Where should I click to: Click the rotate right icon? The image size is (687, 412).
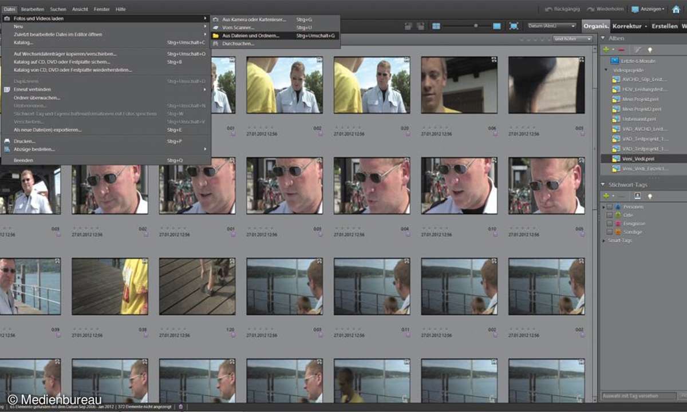tap(421, 26)
